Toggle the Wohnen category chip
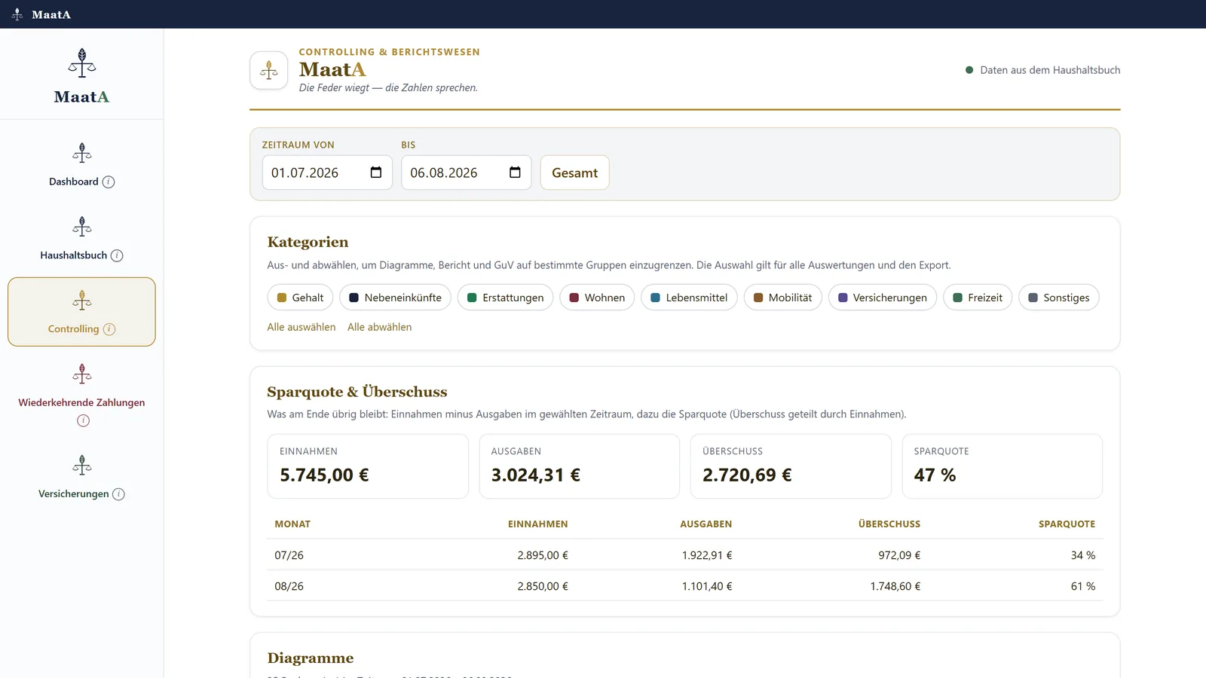1206x678 pixels. coord(597,298)
